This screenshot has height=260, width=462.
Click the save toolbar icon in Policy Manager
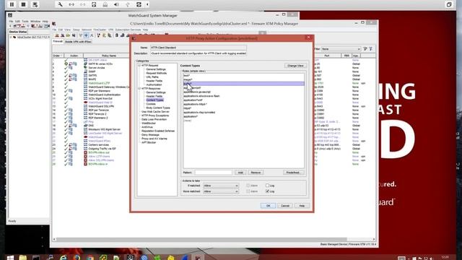pos(74,35)
